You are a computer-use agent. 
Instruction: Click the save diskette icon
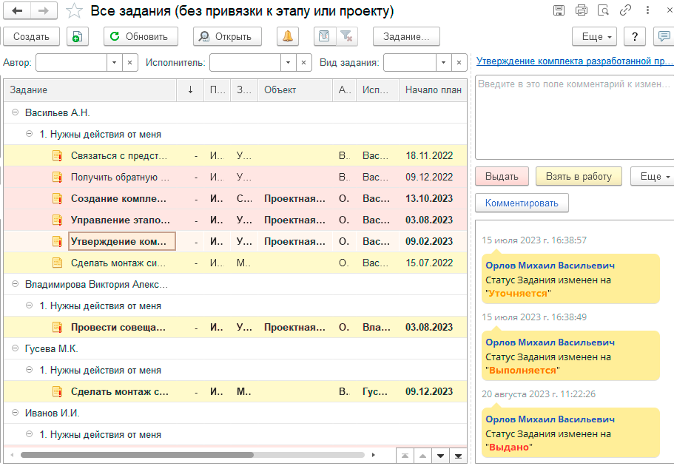(559, 10)
